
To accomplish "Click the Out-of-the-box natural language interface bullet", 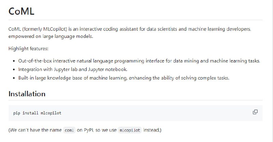I will point(102,61).
